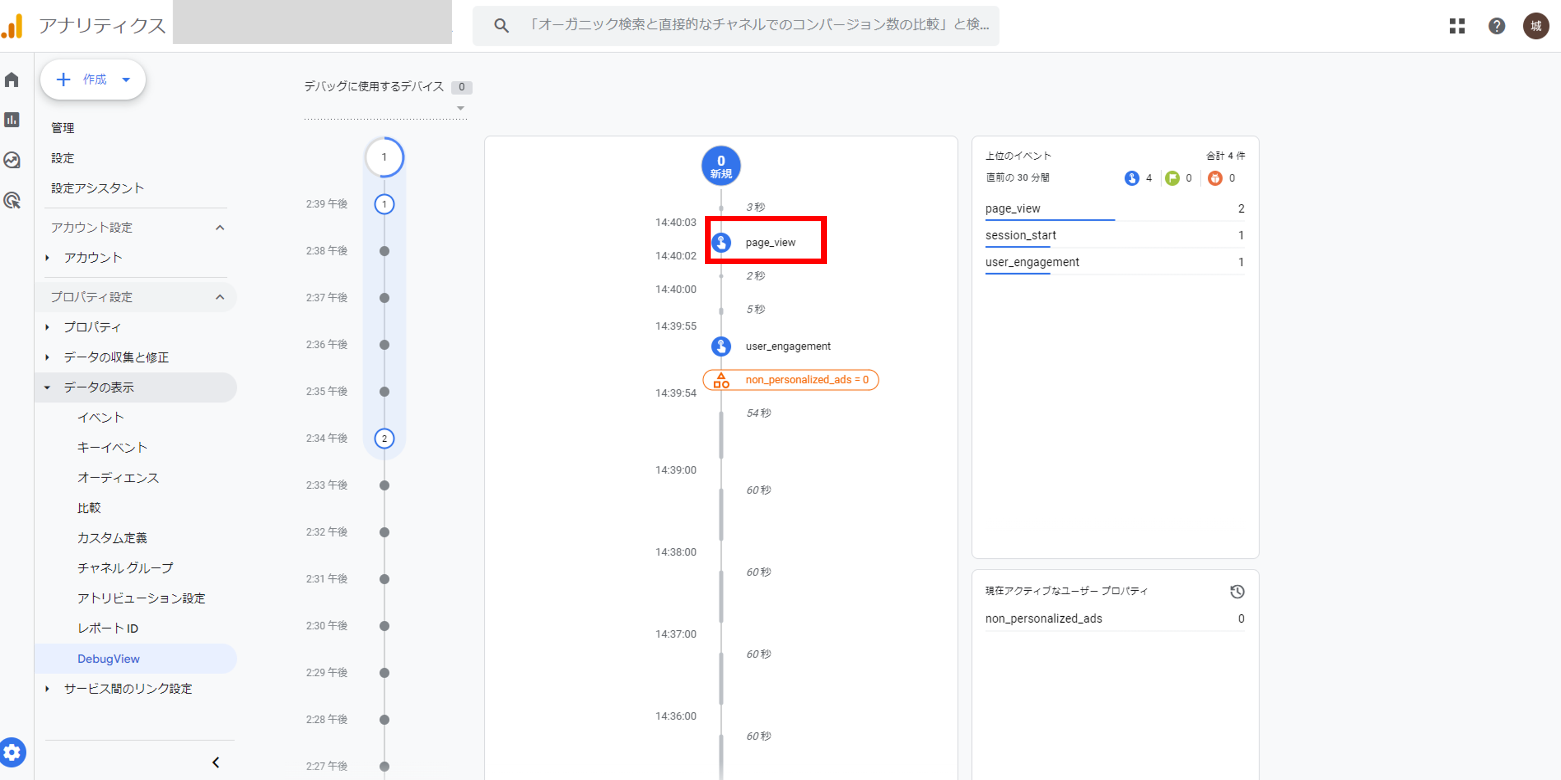
Task: Select the 2:34 minute marker with two events
Action: tap(384, 439)
